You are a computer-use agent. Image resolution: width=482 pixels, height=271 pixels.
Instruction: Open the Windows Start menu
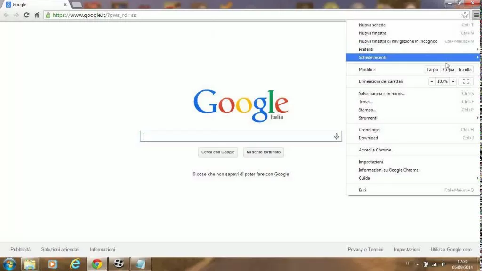(x=9, y=264)
